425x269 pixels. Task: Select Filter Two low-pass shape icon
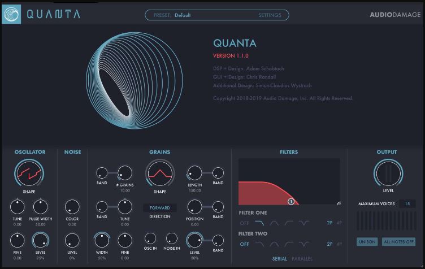click(x=259, y=244)
